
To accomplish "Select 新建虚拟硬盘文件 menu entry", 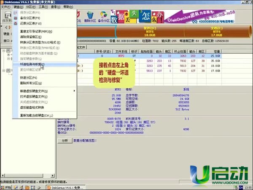I will [x=45, y=91].
